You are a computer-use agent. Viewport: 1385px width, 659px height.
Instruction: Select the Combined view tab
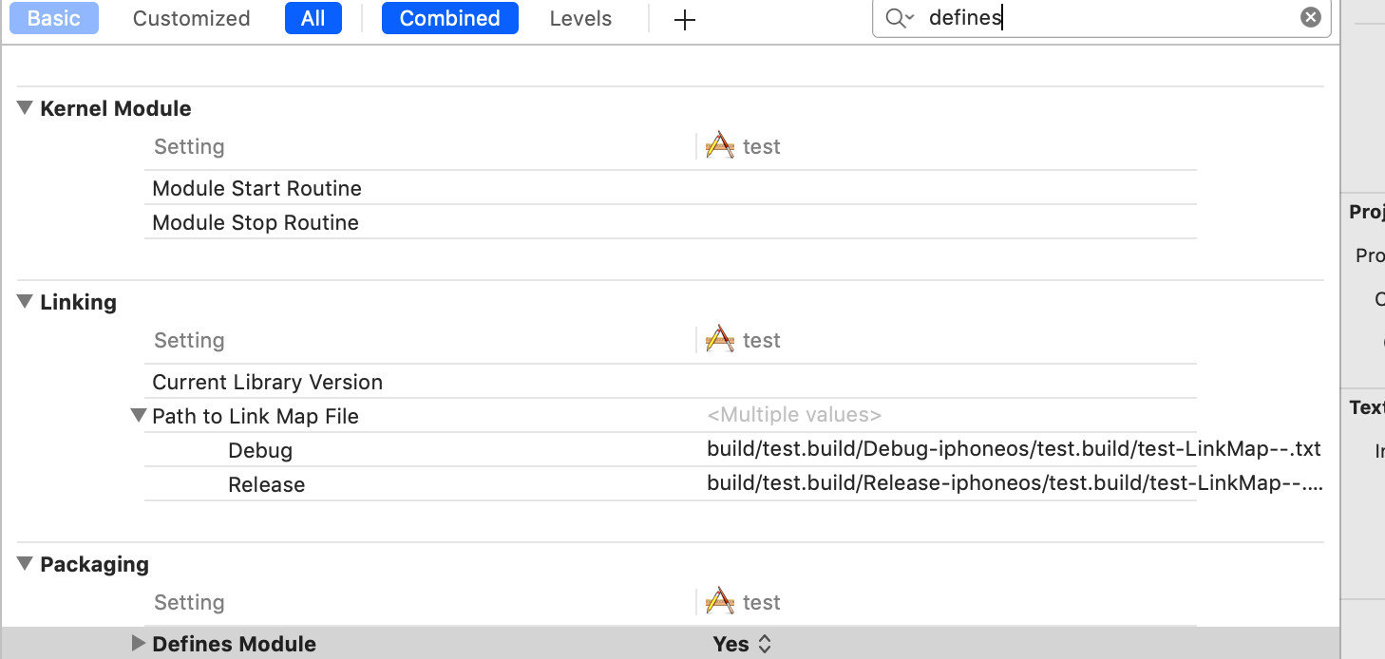tap(449, 18)
